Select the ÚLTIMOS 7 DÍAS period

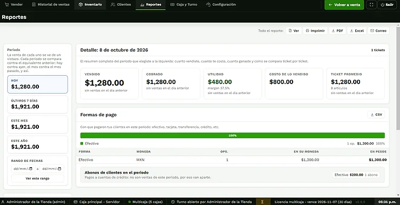[37, 105]
